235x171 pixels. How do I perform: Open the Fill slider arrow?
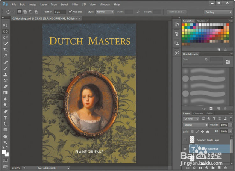pyautogui.click(x=230, y=131)
